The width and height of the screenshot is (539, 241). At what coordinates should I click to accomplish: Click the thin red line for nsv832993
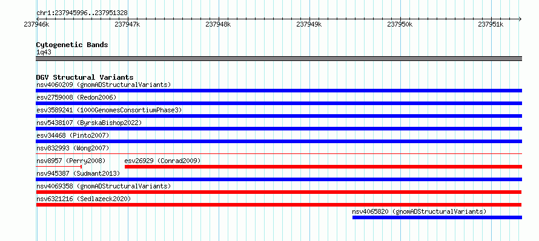[279, 154]
